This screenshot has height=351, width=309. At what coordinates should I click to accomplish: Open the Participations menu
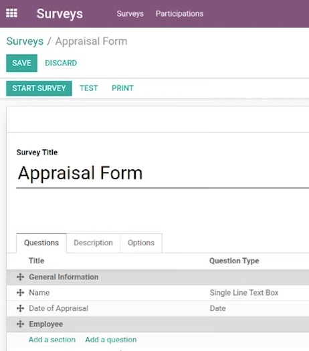pyautogui.click(x=179, y=14)
